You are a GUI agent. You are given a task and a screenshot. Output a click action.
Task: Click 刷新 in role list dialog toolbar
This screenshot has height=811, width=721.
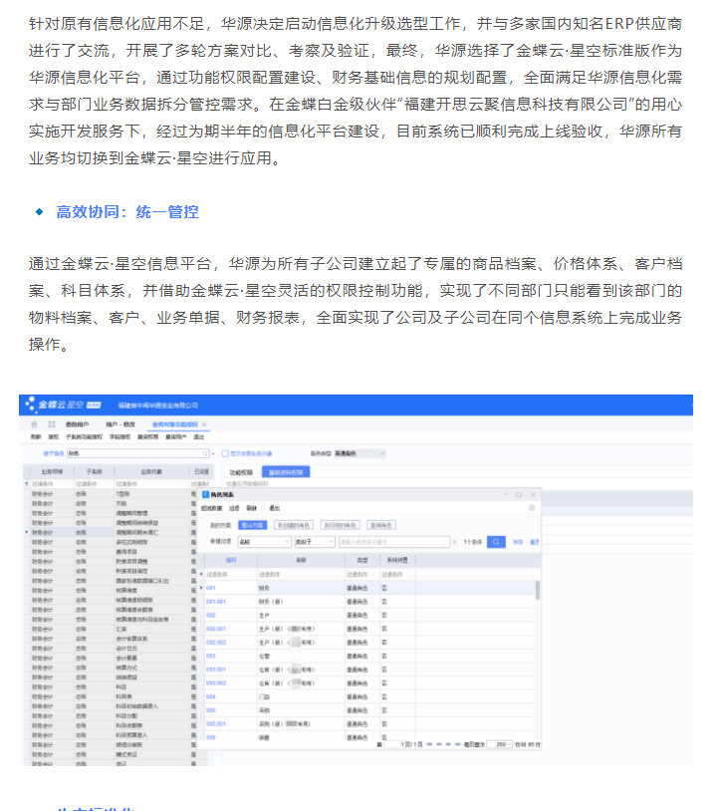(x=251, y=508)
